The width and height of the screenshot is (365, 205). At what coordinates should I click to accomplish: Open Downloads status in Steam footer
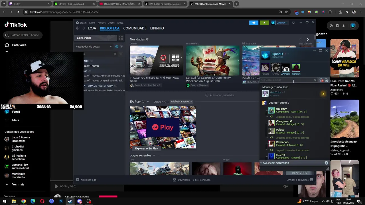(192, 180)
